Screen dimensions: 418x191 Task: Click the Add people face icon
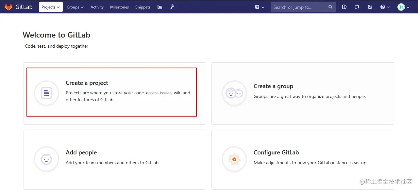46,159
